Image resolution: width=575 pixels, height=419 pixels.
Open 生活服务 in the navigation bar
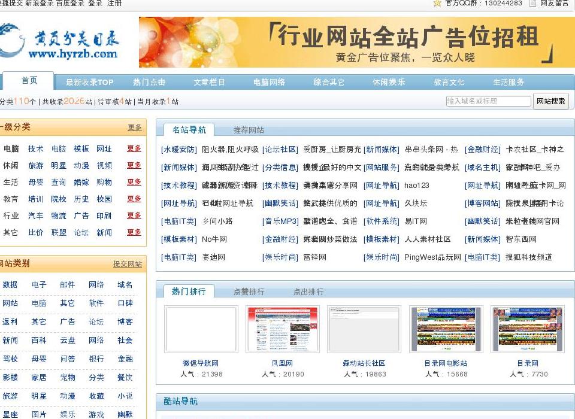[509, 83]
